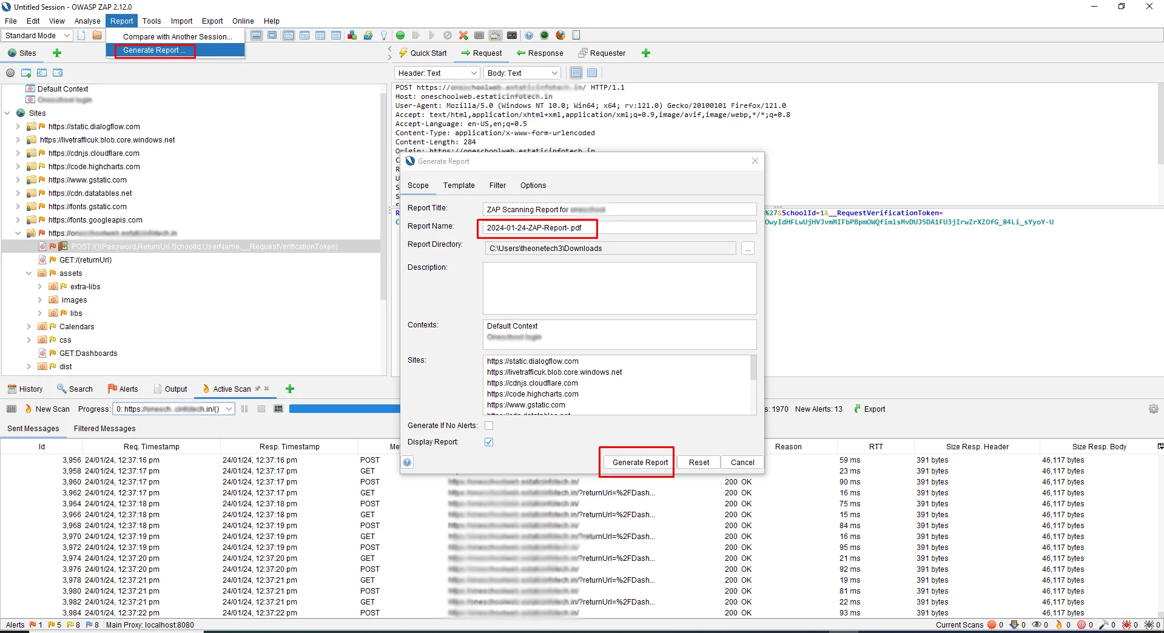
Task: Click the green circle toolbar icon
Action: tap(400, 36)
